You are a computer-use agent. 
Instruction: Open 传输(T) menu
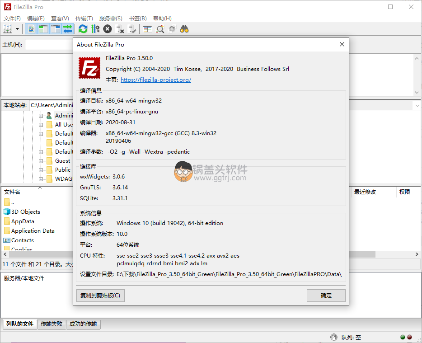coord(84,19)
